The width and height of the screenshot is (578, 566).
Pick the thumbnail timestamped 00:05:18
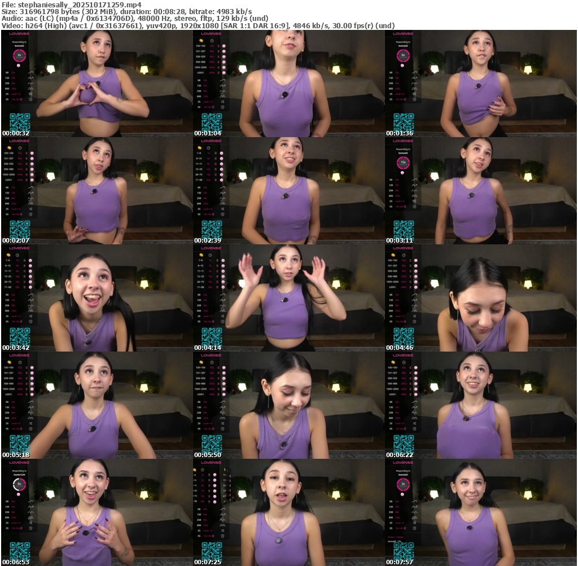click(97, 405)
